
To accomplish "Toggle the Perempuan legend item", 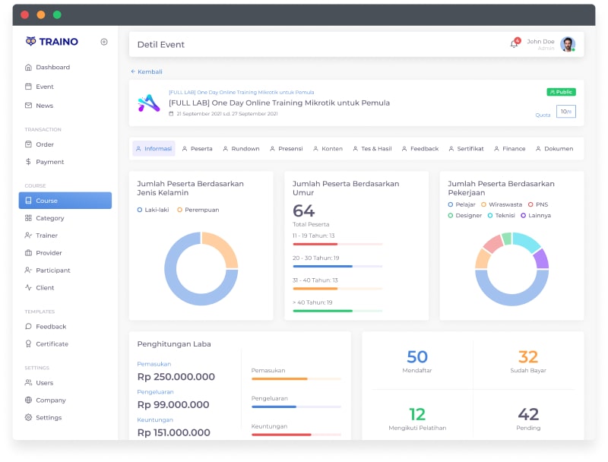I will [198, 210].
